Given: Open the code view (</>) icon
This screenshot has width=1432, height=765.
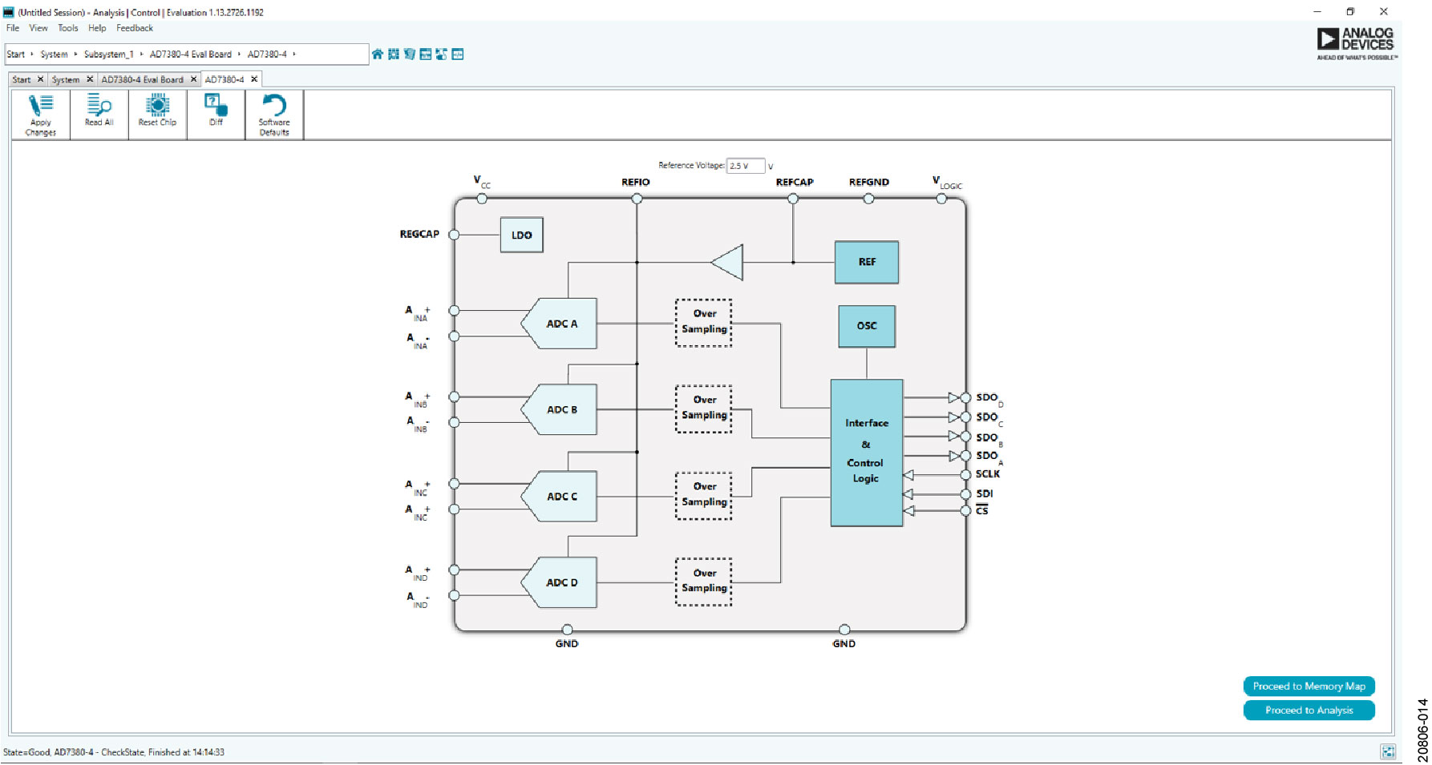Looking at the screenshot, I should [458, 54].
